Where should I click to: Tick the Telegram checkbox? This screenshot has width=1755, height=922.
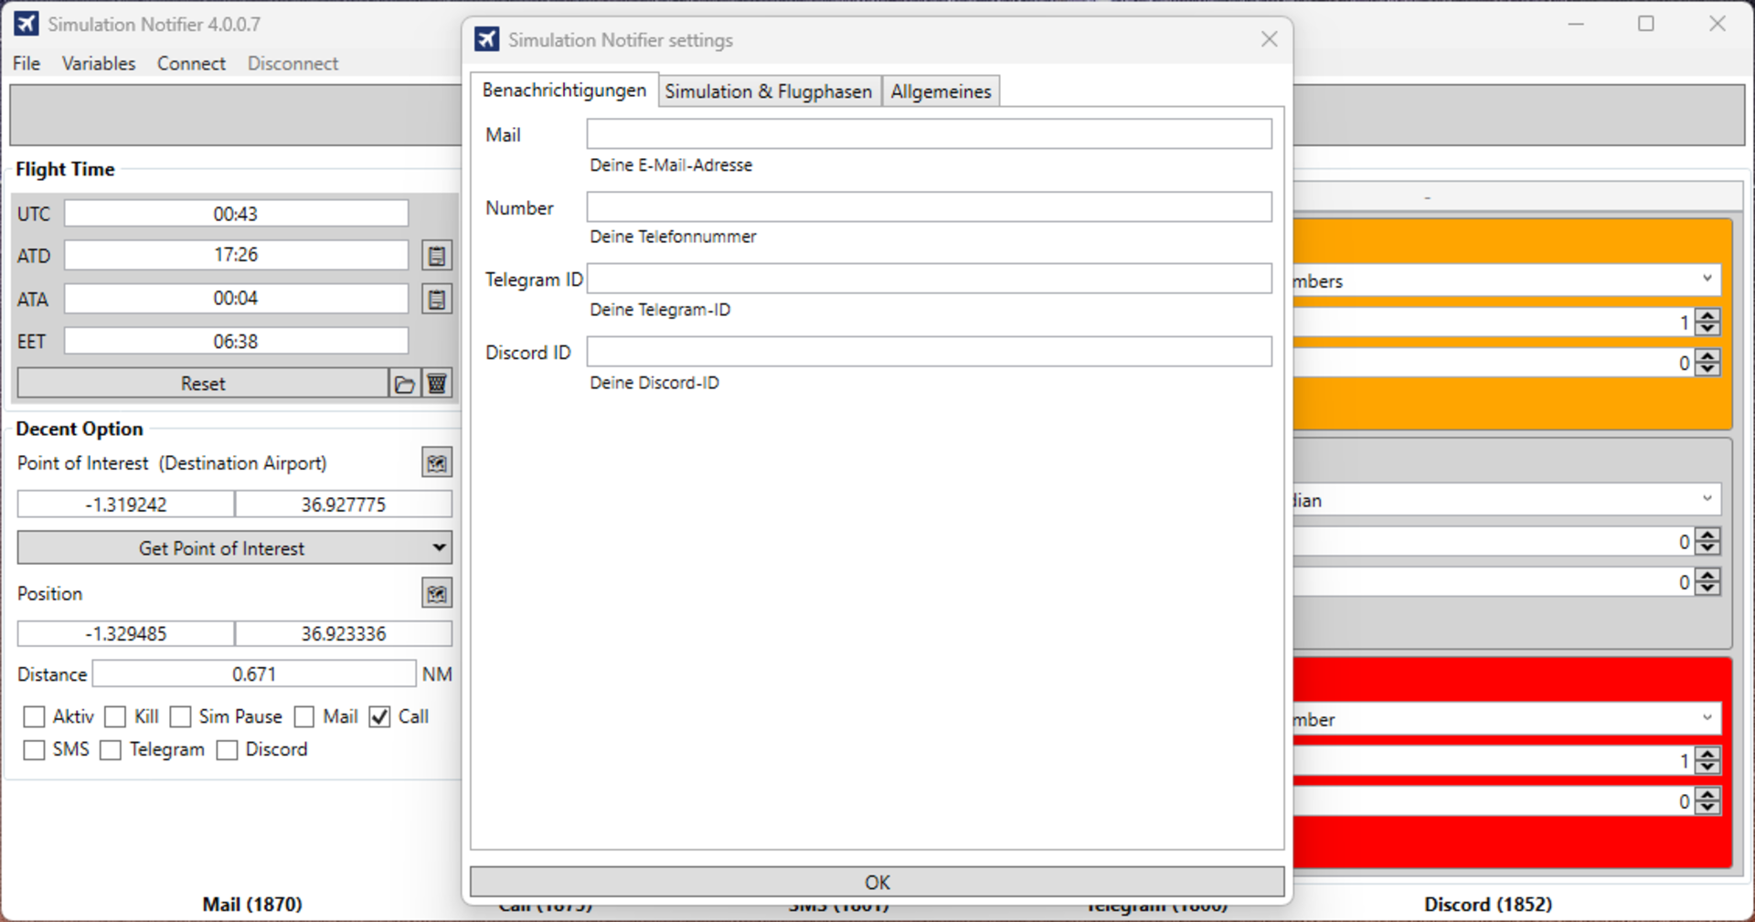point(111,750)
